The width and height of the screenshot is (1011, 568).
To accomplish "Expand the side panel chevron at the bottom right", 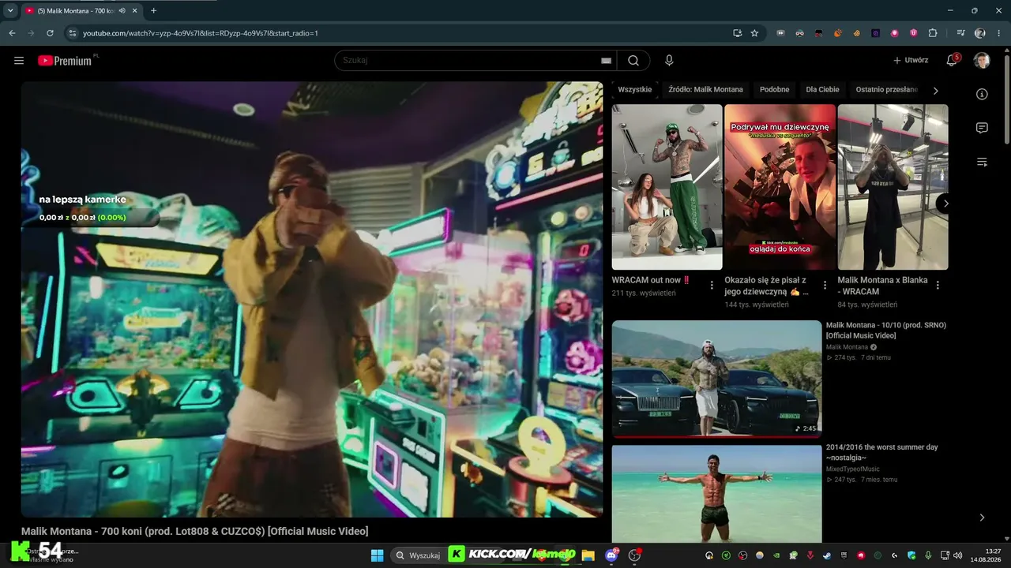I will click(982, 518).
